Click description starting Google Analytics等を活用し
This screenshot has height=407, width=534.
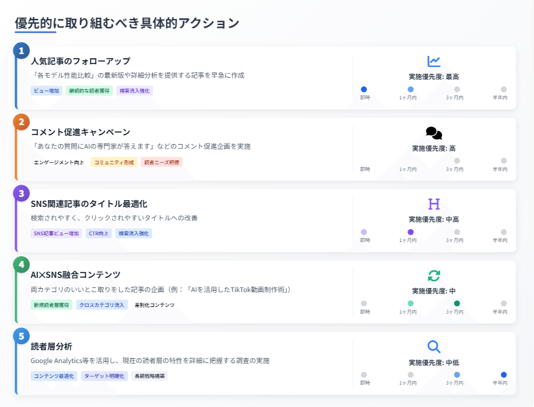point(150,361)
